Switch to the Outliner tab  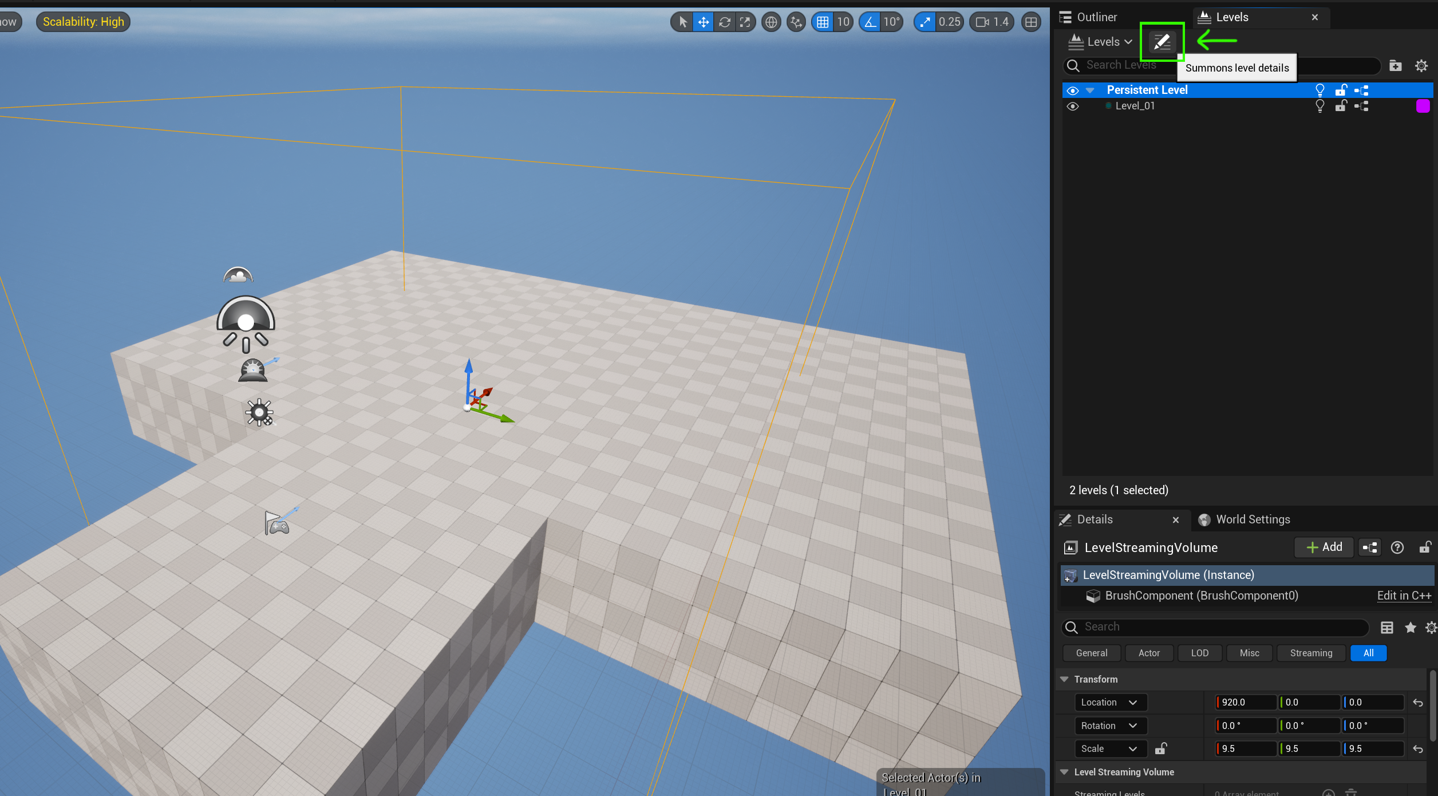[x=1096, y=17]
